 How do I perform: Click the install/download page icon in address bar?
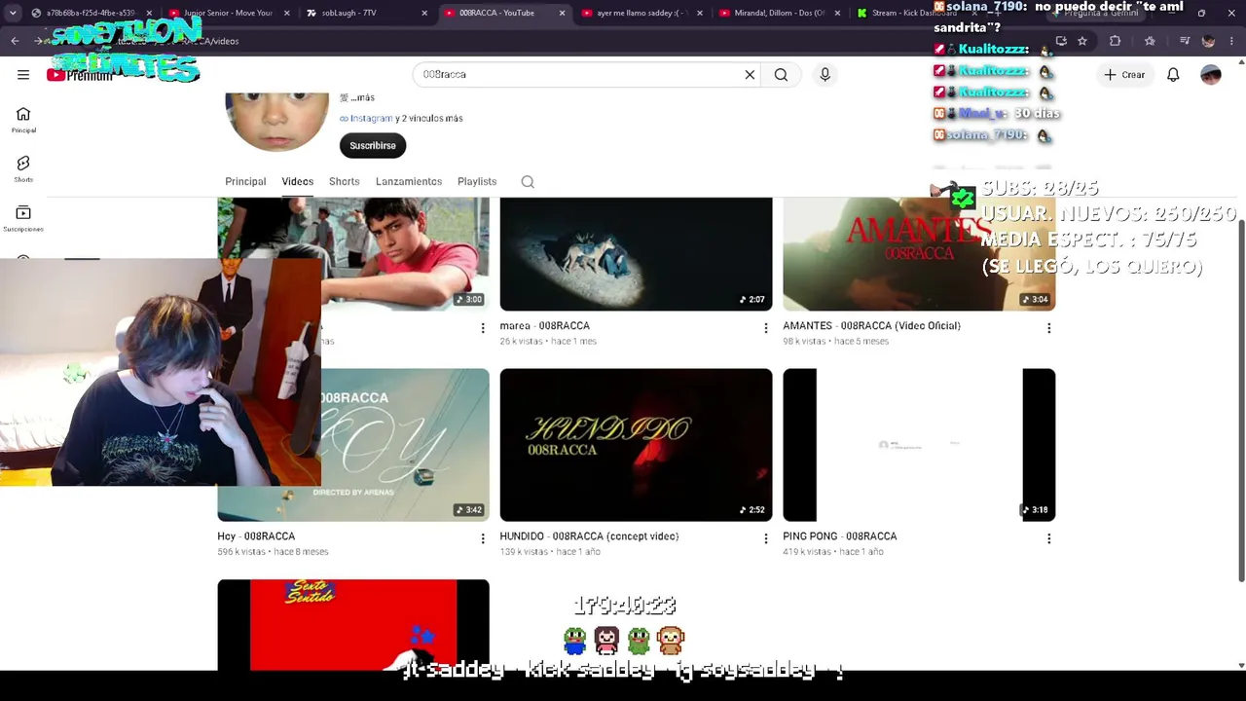[1061, 41]
